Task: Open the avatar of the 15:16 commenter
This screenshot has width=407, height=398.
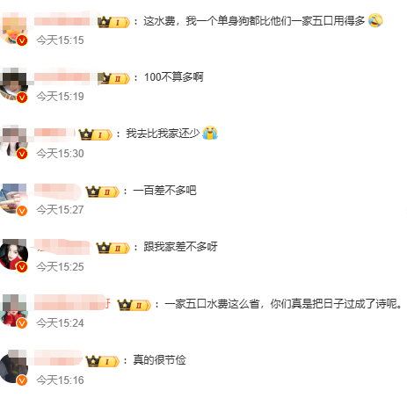Action: pyautogui.click(x=14, y=367)
